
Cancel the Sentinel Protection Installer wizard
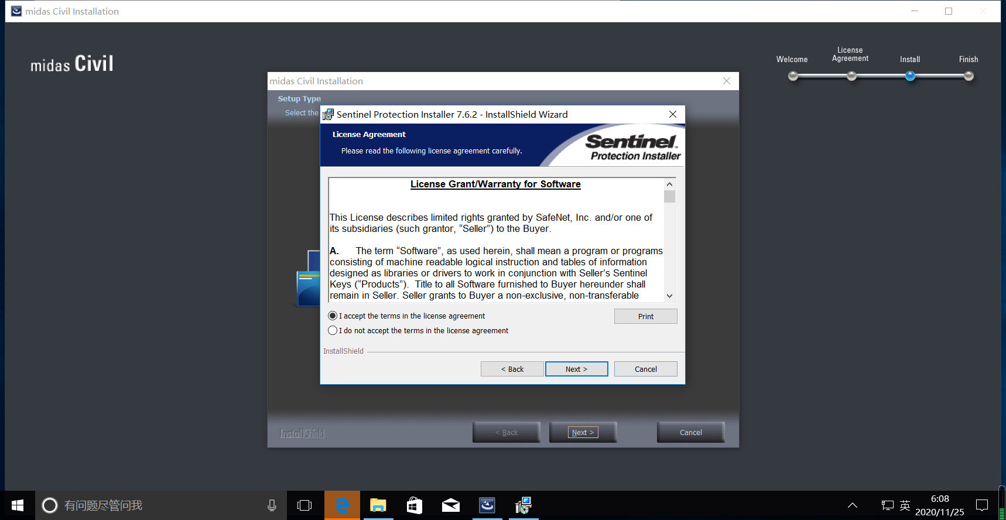pyautogui.click(x=645, y=369)
